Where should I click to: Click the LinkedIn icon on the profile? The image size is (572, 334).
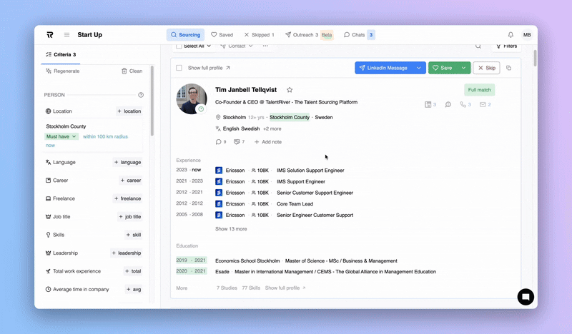(429, 105)
